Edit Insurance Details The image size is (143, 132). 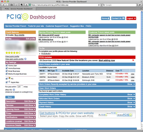coord(26,125)
